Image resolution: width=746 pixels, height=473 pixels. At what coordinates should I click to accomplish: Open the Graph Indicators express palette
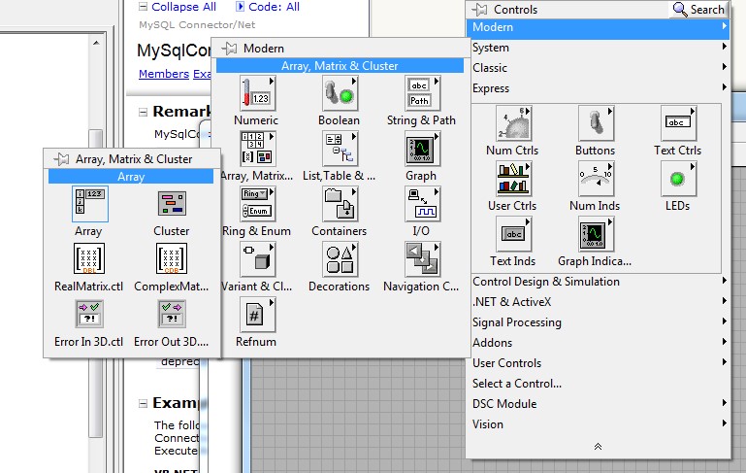pos(596,234)
